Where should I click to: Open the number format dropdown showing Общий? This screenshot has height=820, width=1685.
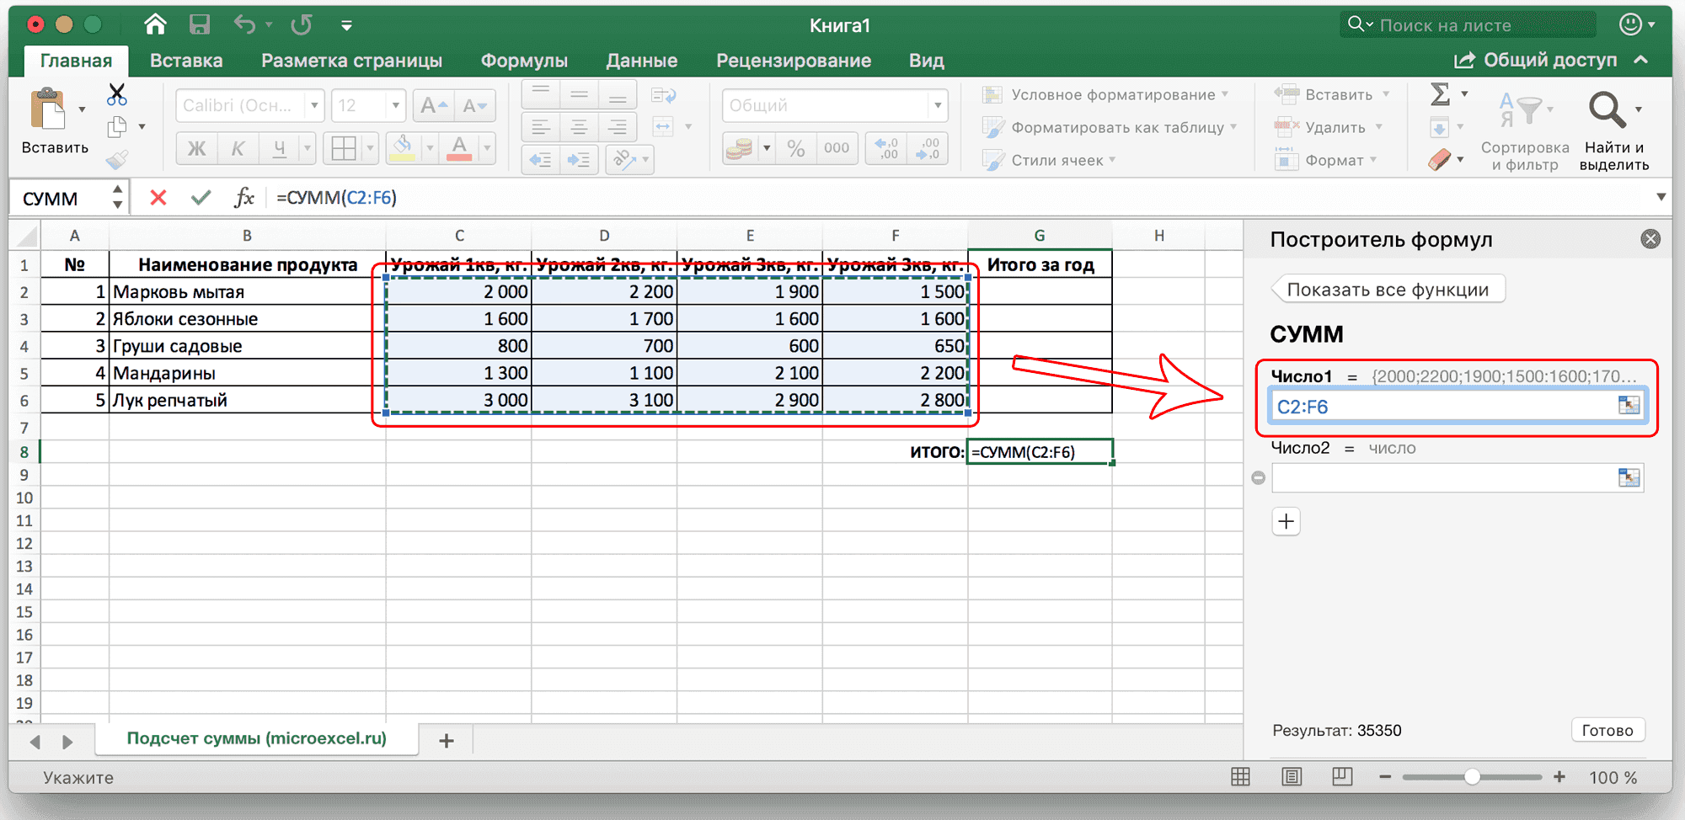[x=938, y=104]
